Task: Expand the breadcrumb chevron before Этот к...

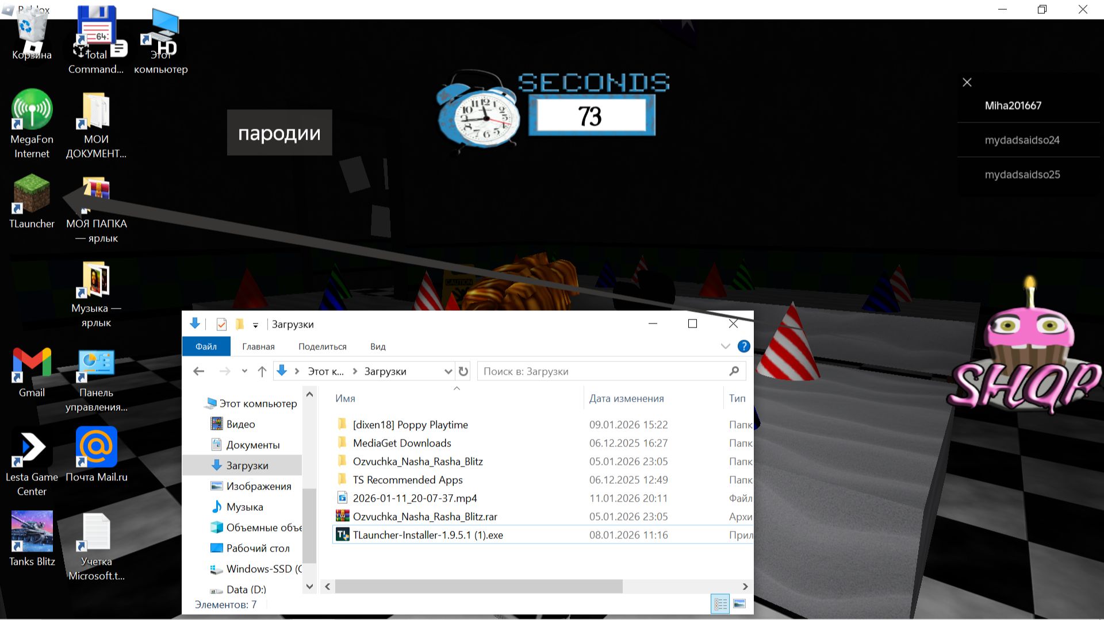Action: coord(297,371)
